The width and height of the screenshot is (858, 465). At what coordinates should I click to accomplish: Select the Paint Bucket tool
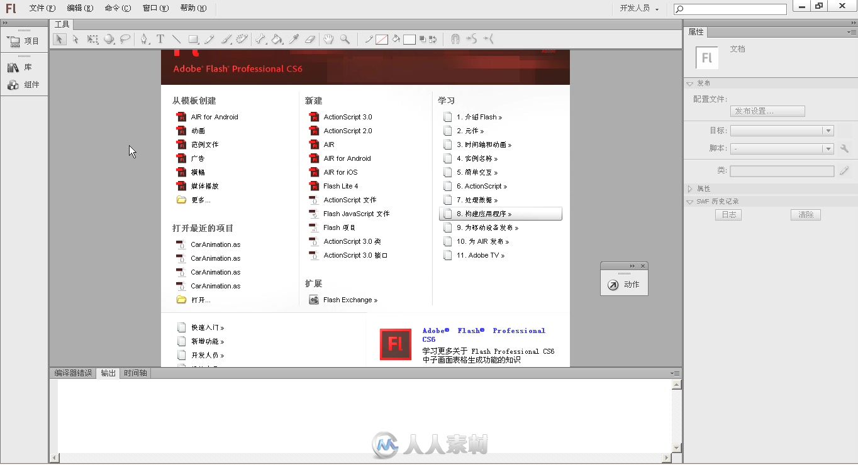click(x=277, y=39)
